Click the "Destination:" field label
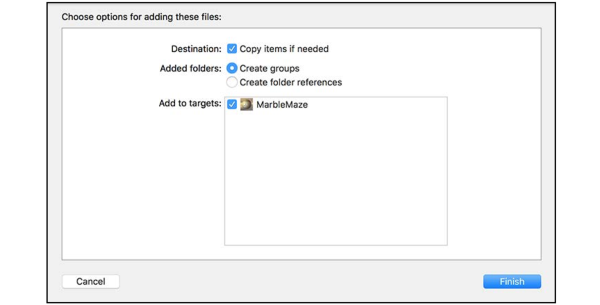The width and height of the screenshot is (600, 305). (x=196, y=49)
